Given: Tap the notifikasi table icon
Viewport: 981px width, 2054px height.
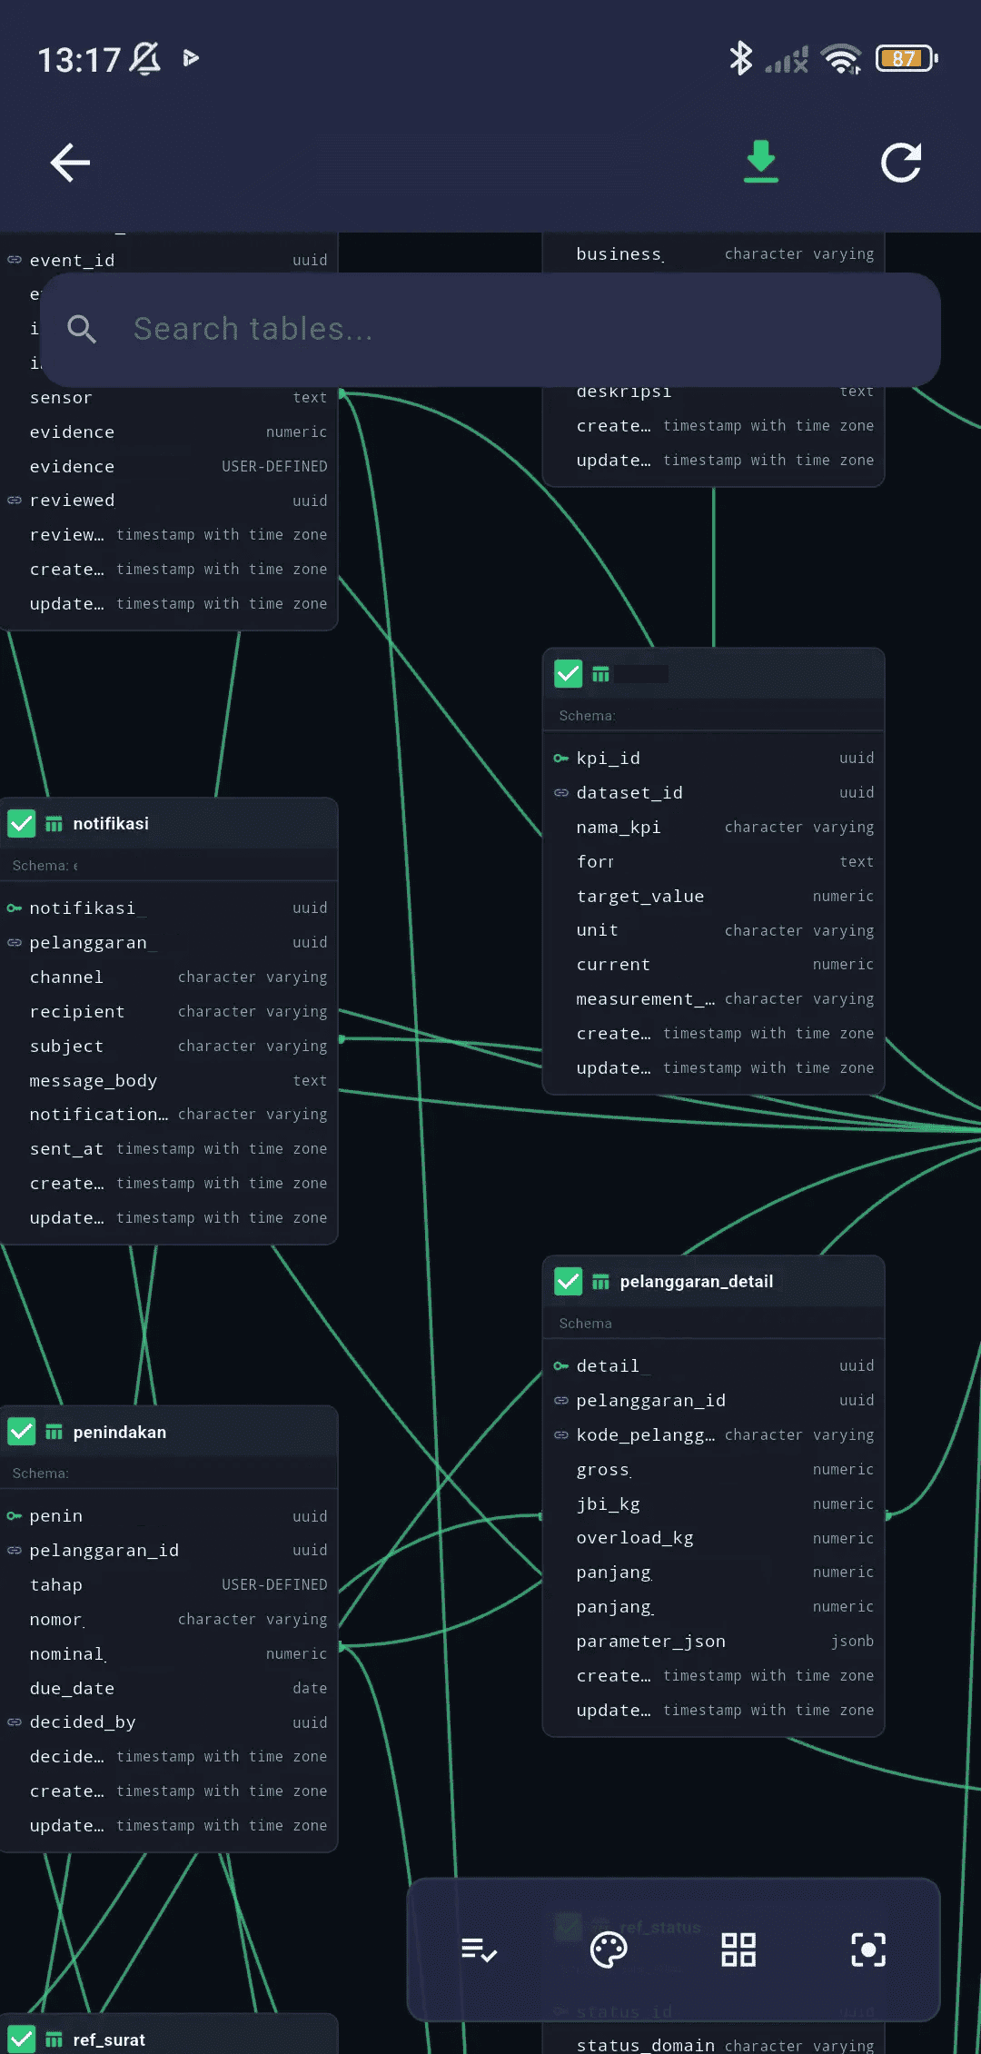Looking at the screenshot, I should click(54, 824).
